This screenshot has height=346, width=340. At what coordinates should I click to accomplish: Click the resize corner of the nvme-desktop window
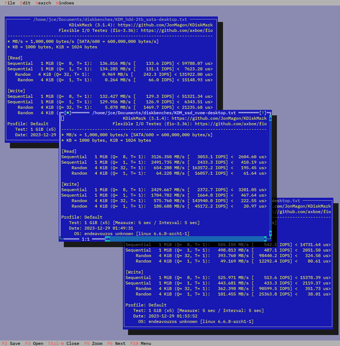pyautogui.click(x=269, y=239)
